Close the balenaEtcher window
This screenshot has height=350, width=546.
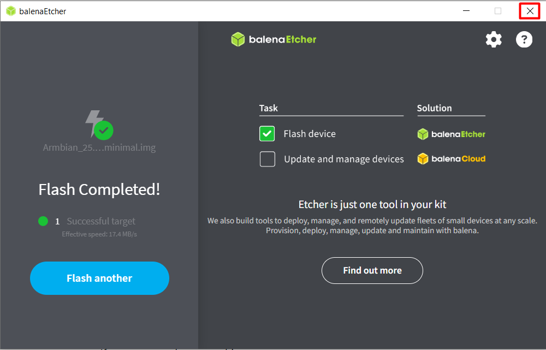point(530,11)
